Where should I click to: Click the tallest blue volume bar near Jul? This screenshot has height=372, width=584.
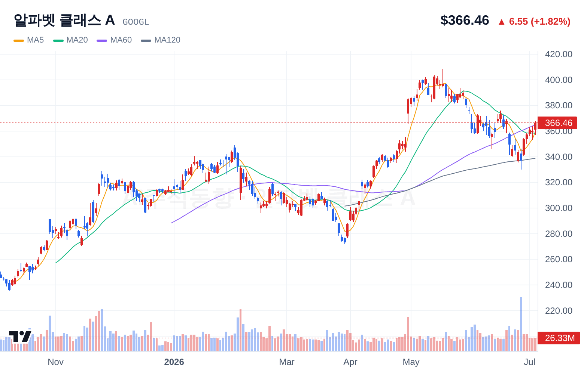click(x=521, y=324)
